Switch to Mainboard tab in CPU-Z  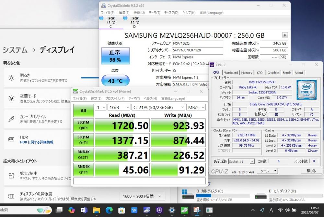click(x=231, y=73)
